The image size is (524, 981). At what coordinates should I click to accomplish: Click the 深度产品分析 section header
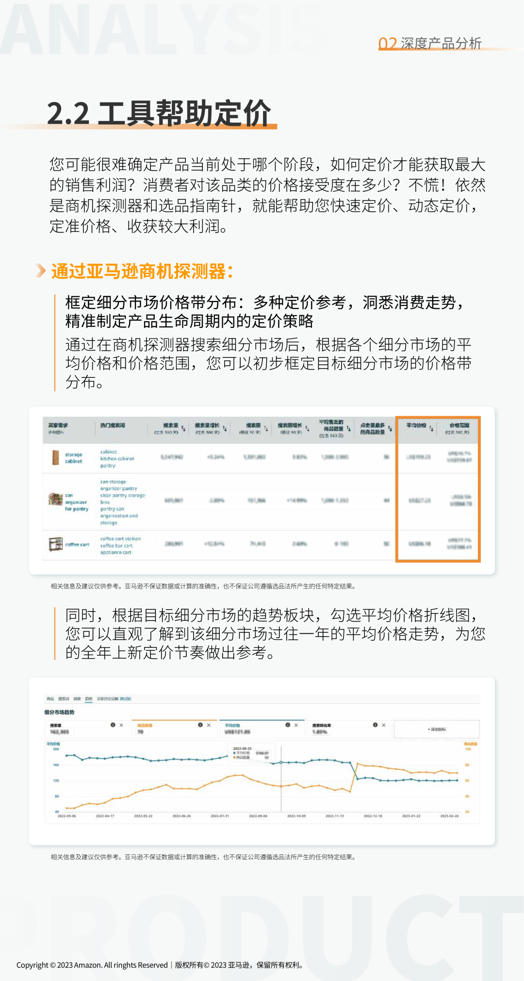click(441, 43)
